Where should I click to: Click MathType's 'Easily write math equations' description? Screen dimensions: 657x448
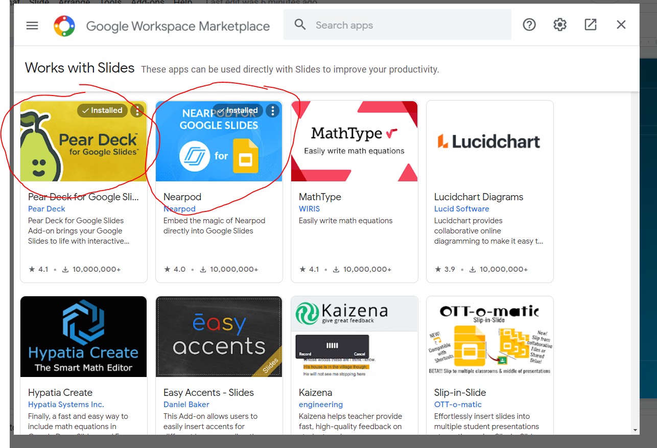(x=346, y=221)
